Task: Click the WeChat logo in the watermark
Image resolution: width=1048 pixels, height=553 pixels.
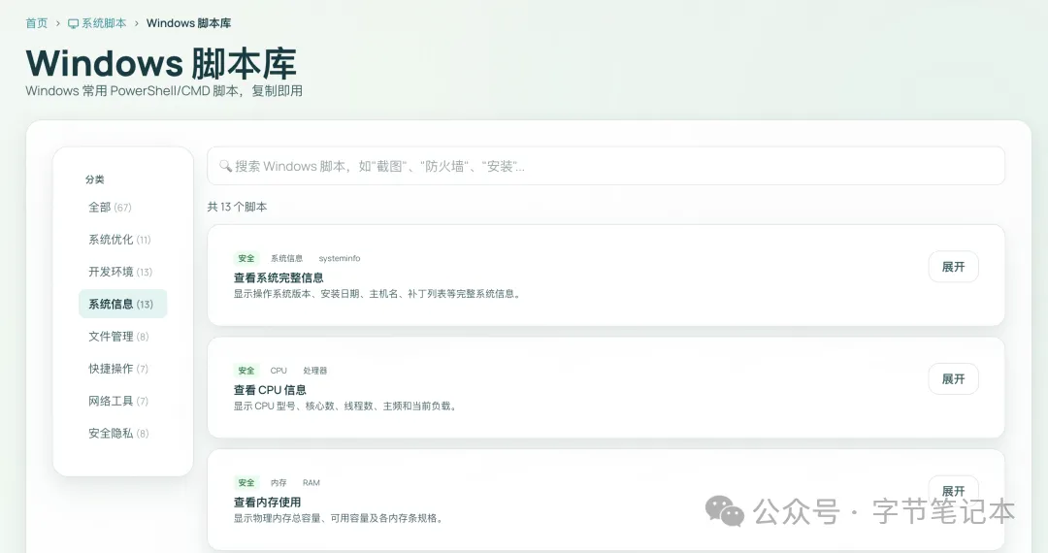Action: pos(725,511)
